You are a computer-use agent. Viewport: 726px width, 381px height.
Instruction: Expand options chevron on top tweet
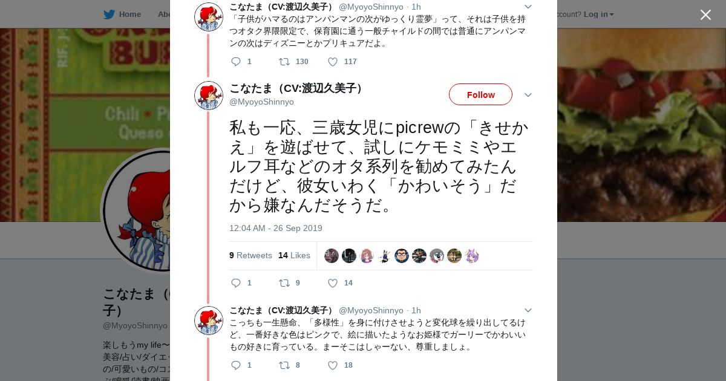(x=528, y=7)
